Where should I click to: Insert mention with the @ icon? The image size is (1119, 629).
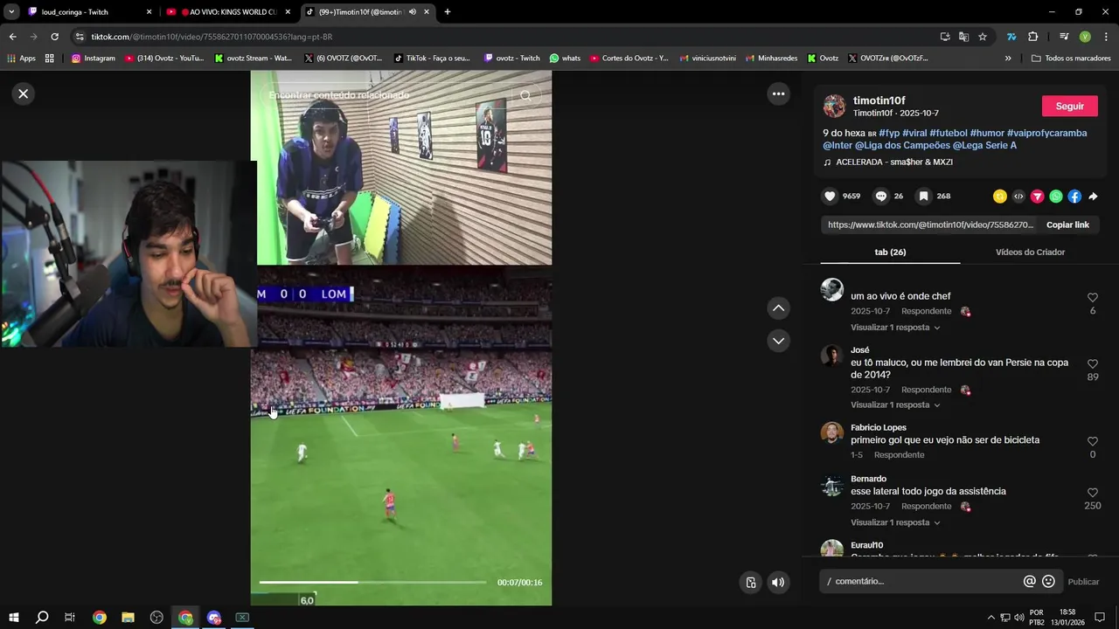coord(1029,582)
